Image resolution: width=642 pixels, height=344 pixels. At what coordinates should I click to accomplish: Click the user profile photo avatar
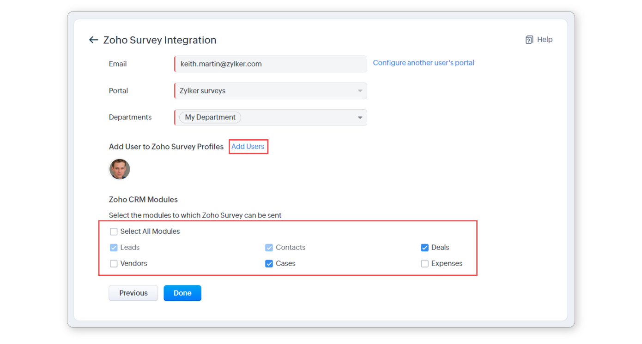[120, 169]
